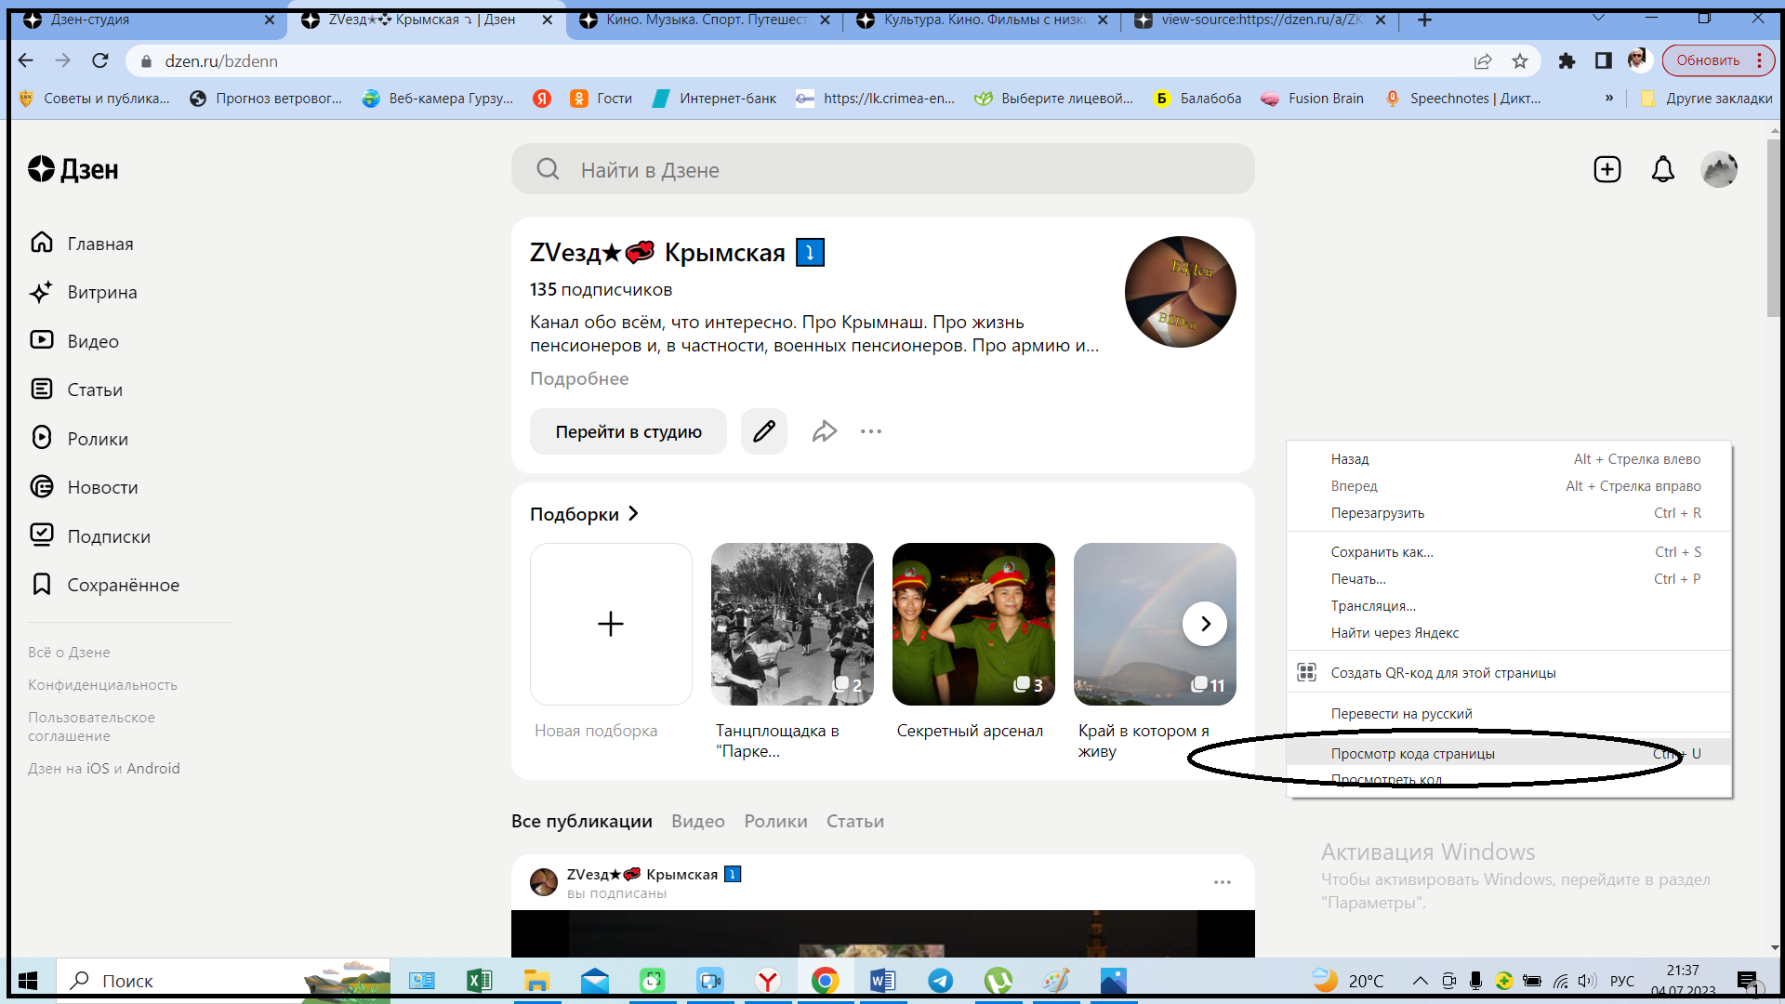
Task: Select Создать QR-код для этой страницы
Action: 1509,672
